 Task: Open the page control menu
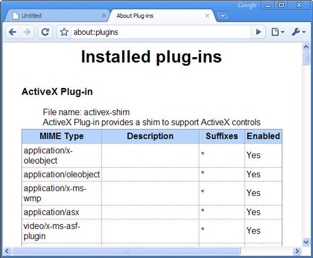click(x=277, y=32)
